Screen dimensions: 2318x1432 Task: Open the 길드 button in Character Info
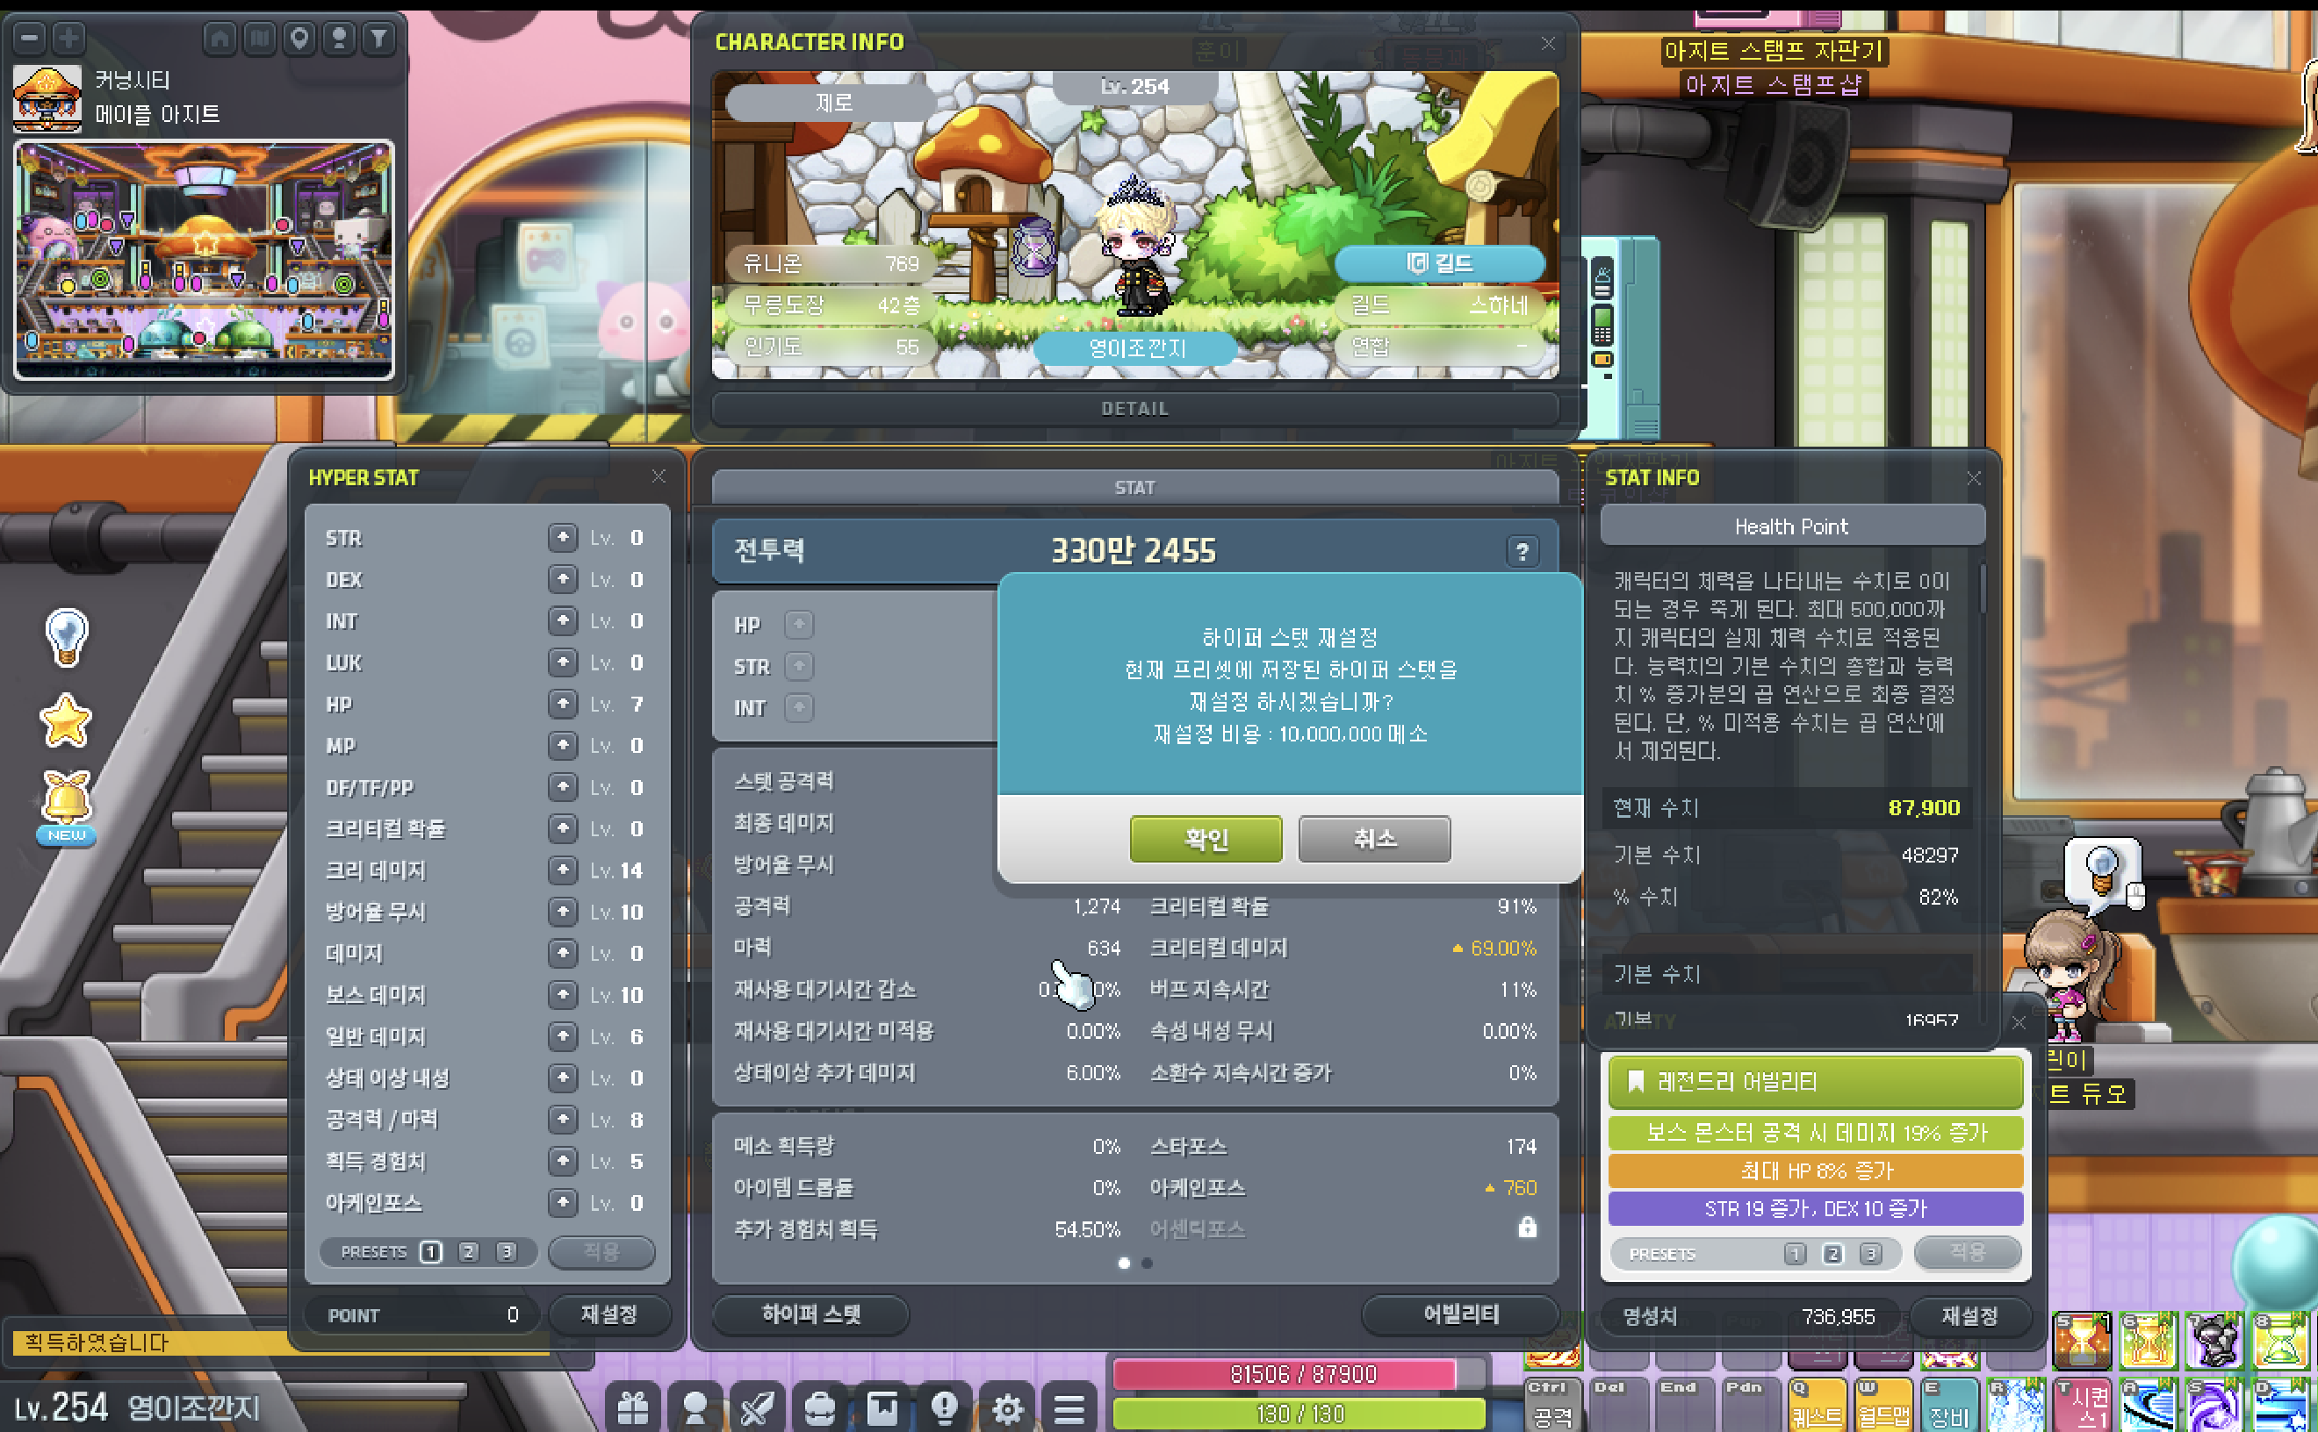tap(1439, 263)
